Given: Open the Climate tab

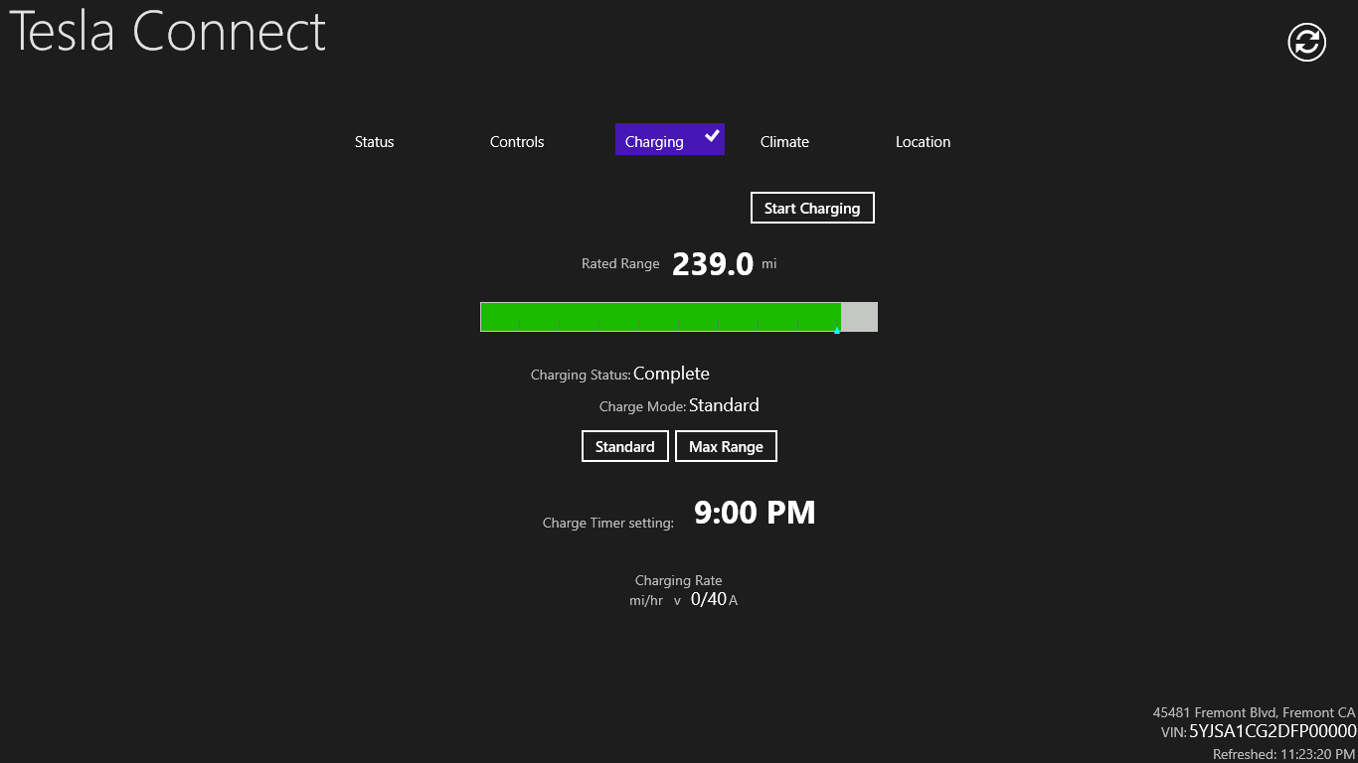Looking at the screenshot, I should pyautogui.click(x=784, y=142).
